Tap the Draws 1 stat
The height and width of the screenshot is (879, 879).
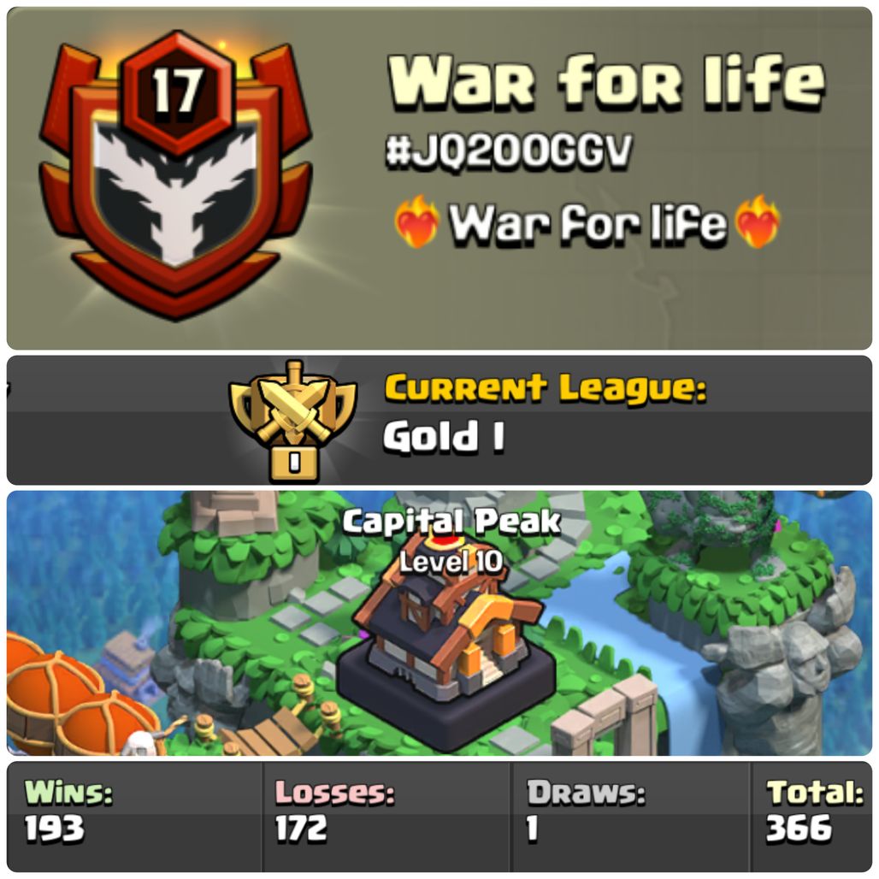point(586,811)
